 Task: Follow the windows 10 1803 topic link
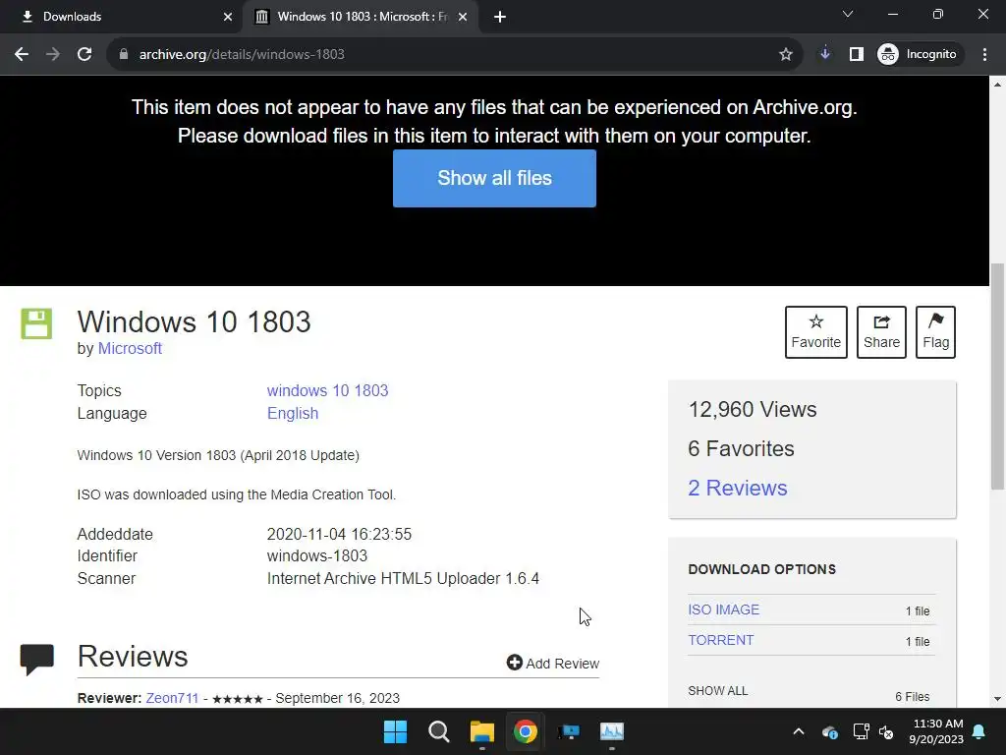tap(327, 390)
